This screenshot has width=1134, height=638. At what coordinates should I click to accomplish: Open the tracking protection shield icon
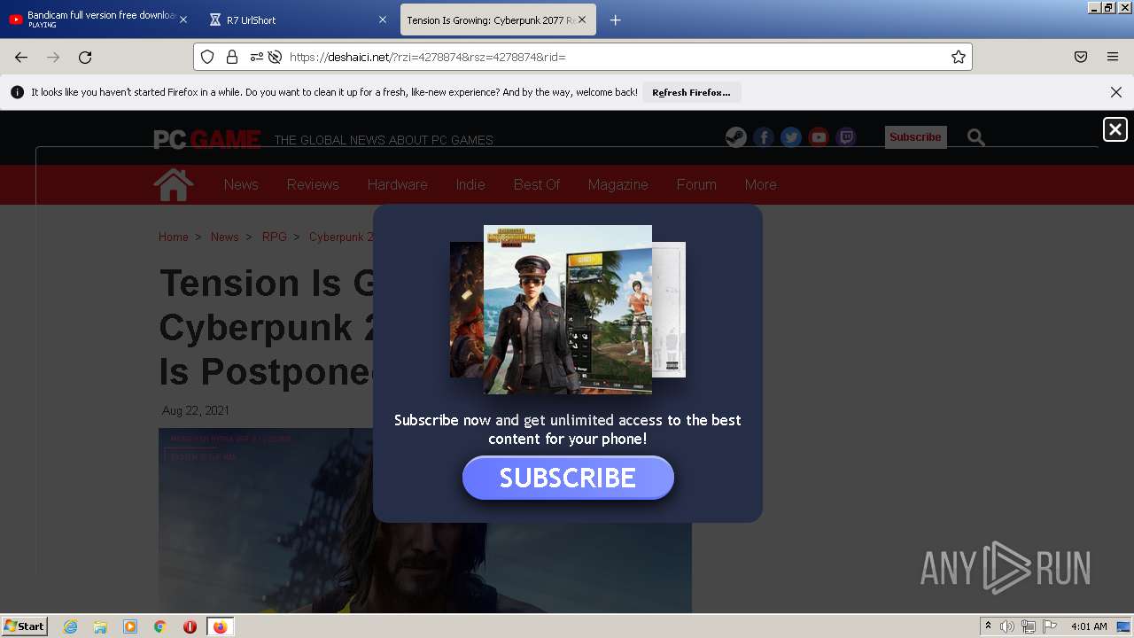point(207,57)
